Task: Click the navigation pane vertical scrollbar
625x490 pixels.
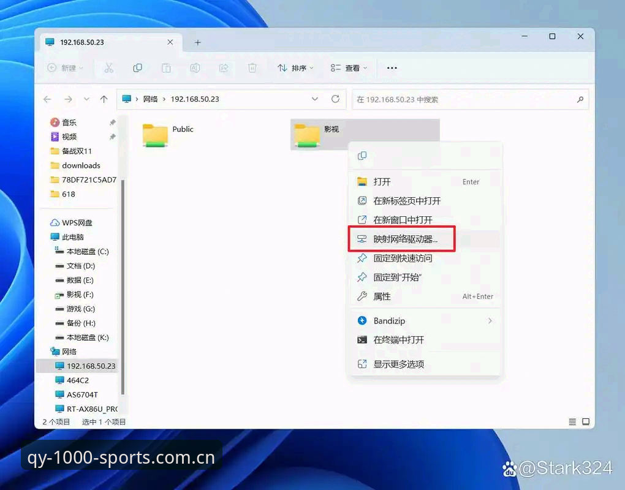Action: (x=123, y=287)
